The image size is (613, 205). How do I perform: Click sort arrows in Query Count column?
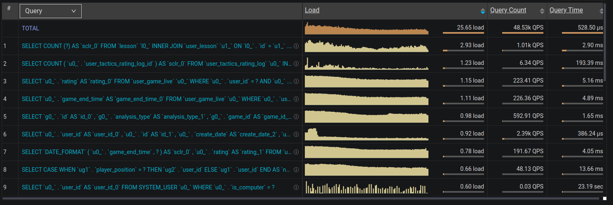(542, 11)
